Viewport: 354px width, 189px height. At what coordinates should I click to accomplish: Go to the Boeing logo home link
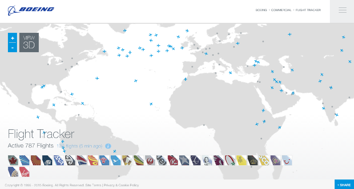31,10
